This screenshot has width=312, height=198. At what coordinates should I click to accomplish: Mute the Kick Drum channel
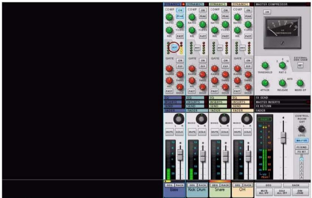point(192,132)
